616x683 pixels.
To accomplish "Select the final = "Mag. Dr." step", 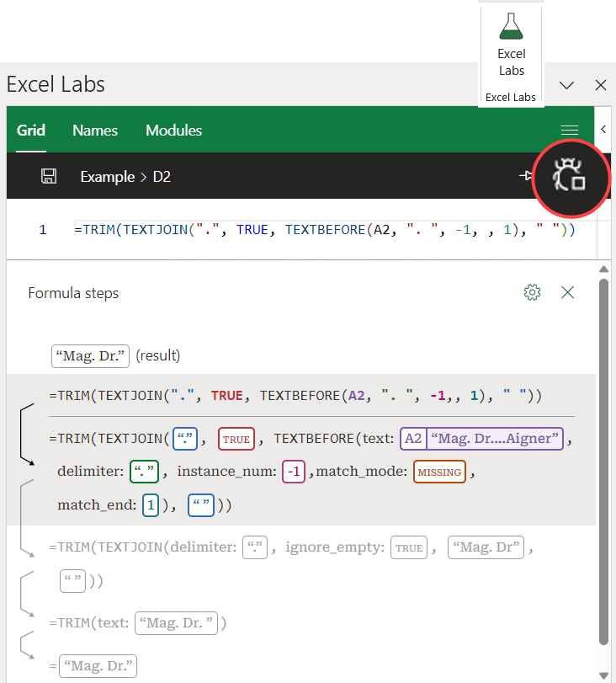I will (x=93, y=666).
